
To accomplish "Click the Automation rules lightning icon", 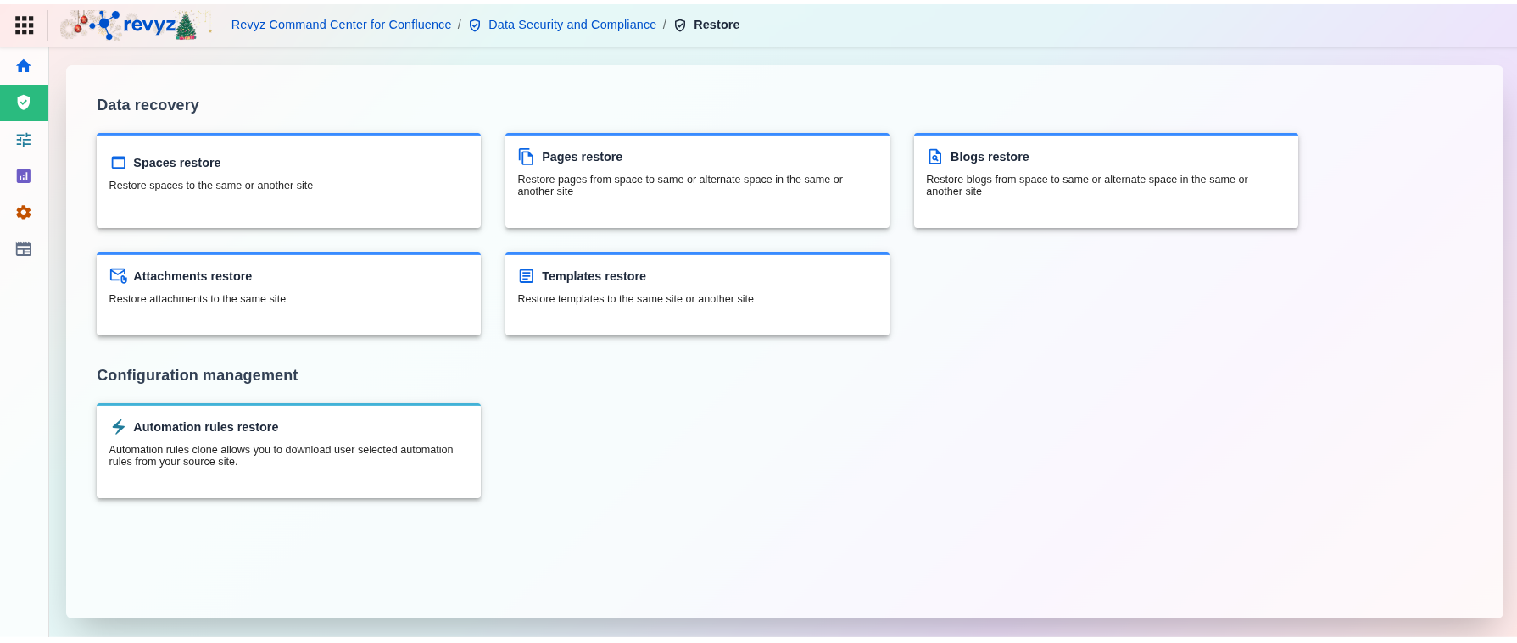I will tap(119, 427).
